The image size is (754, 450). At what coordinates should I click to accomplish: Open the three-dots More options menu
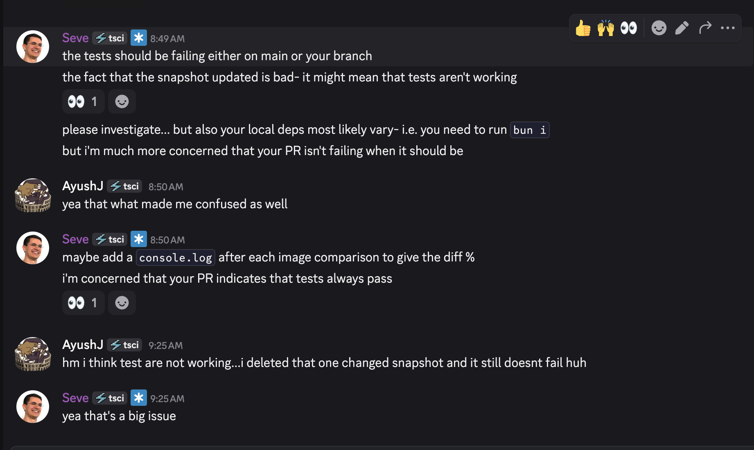tap(728, 28)
